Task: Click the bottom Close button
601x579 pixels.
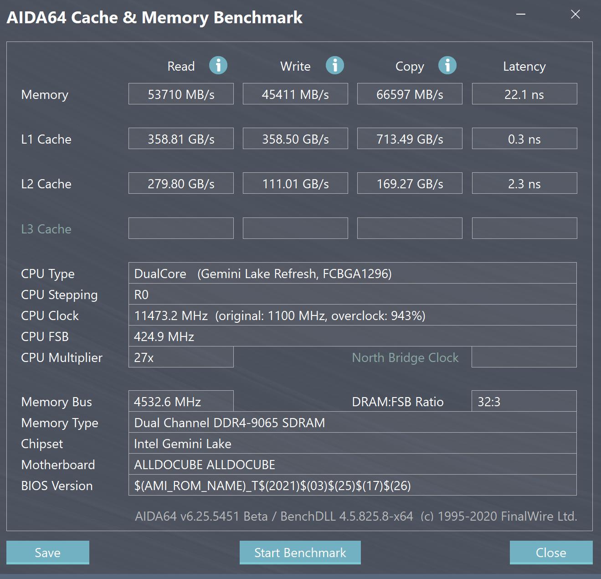Action: [551, 552]
